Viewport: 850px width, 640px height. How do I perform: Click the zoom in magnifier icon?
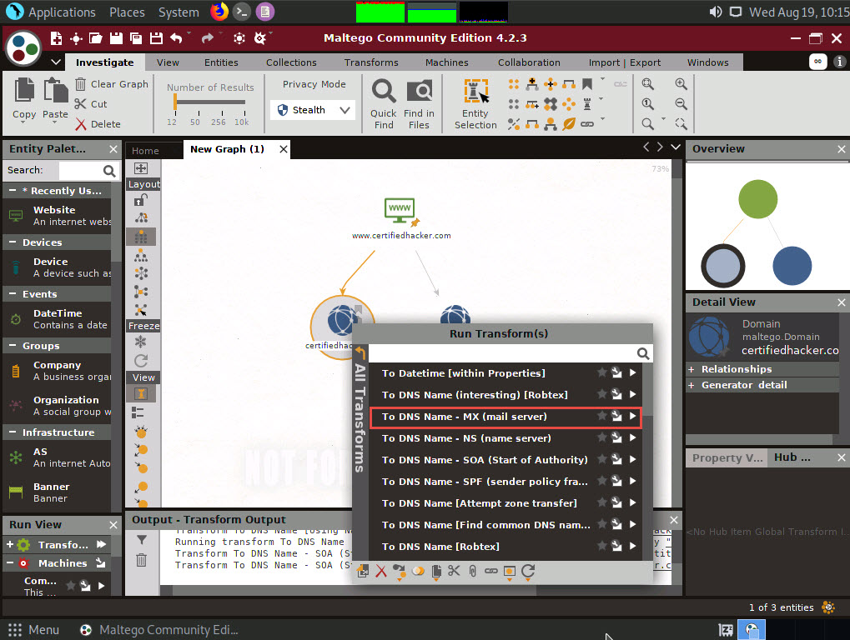681,84
